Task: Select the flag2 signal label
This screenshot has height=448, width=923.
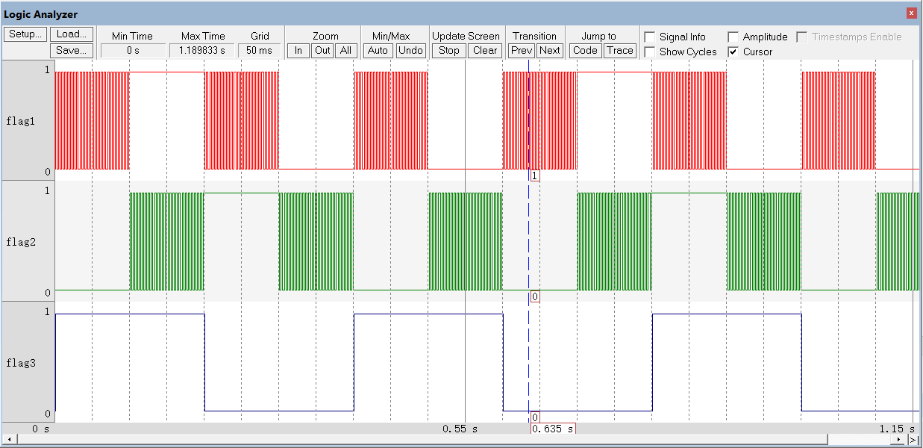Action: coord(22,242)
